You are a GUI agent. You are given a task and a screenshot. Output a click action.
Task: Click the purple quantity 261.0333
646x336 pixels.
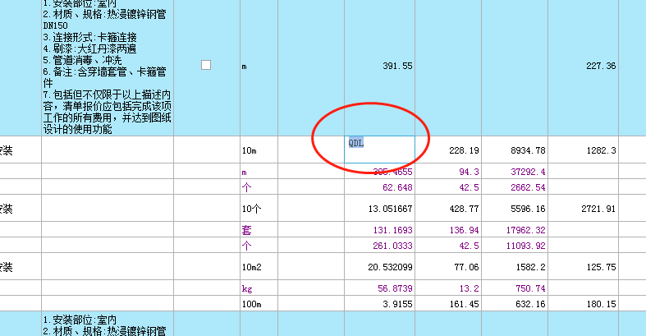392,246
